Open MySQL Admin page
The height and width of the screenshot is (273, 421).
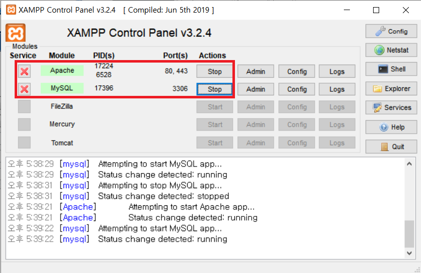click(256, 89)
